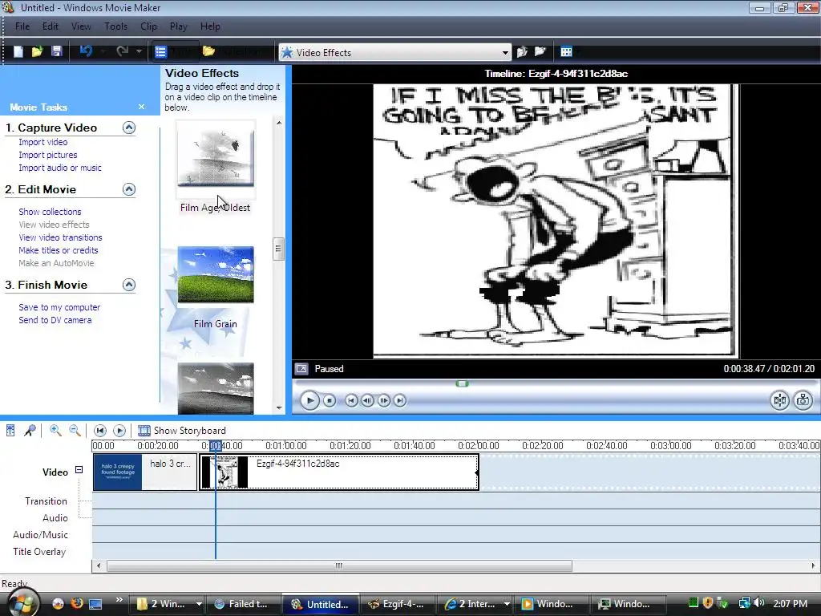Viewport: 821px width, 616px height.
Task: Undo last action with blue arrow icon
Action: [x=86, y=51]
